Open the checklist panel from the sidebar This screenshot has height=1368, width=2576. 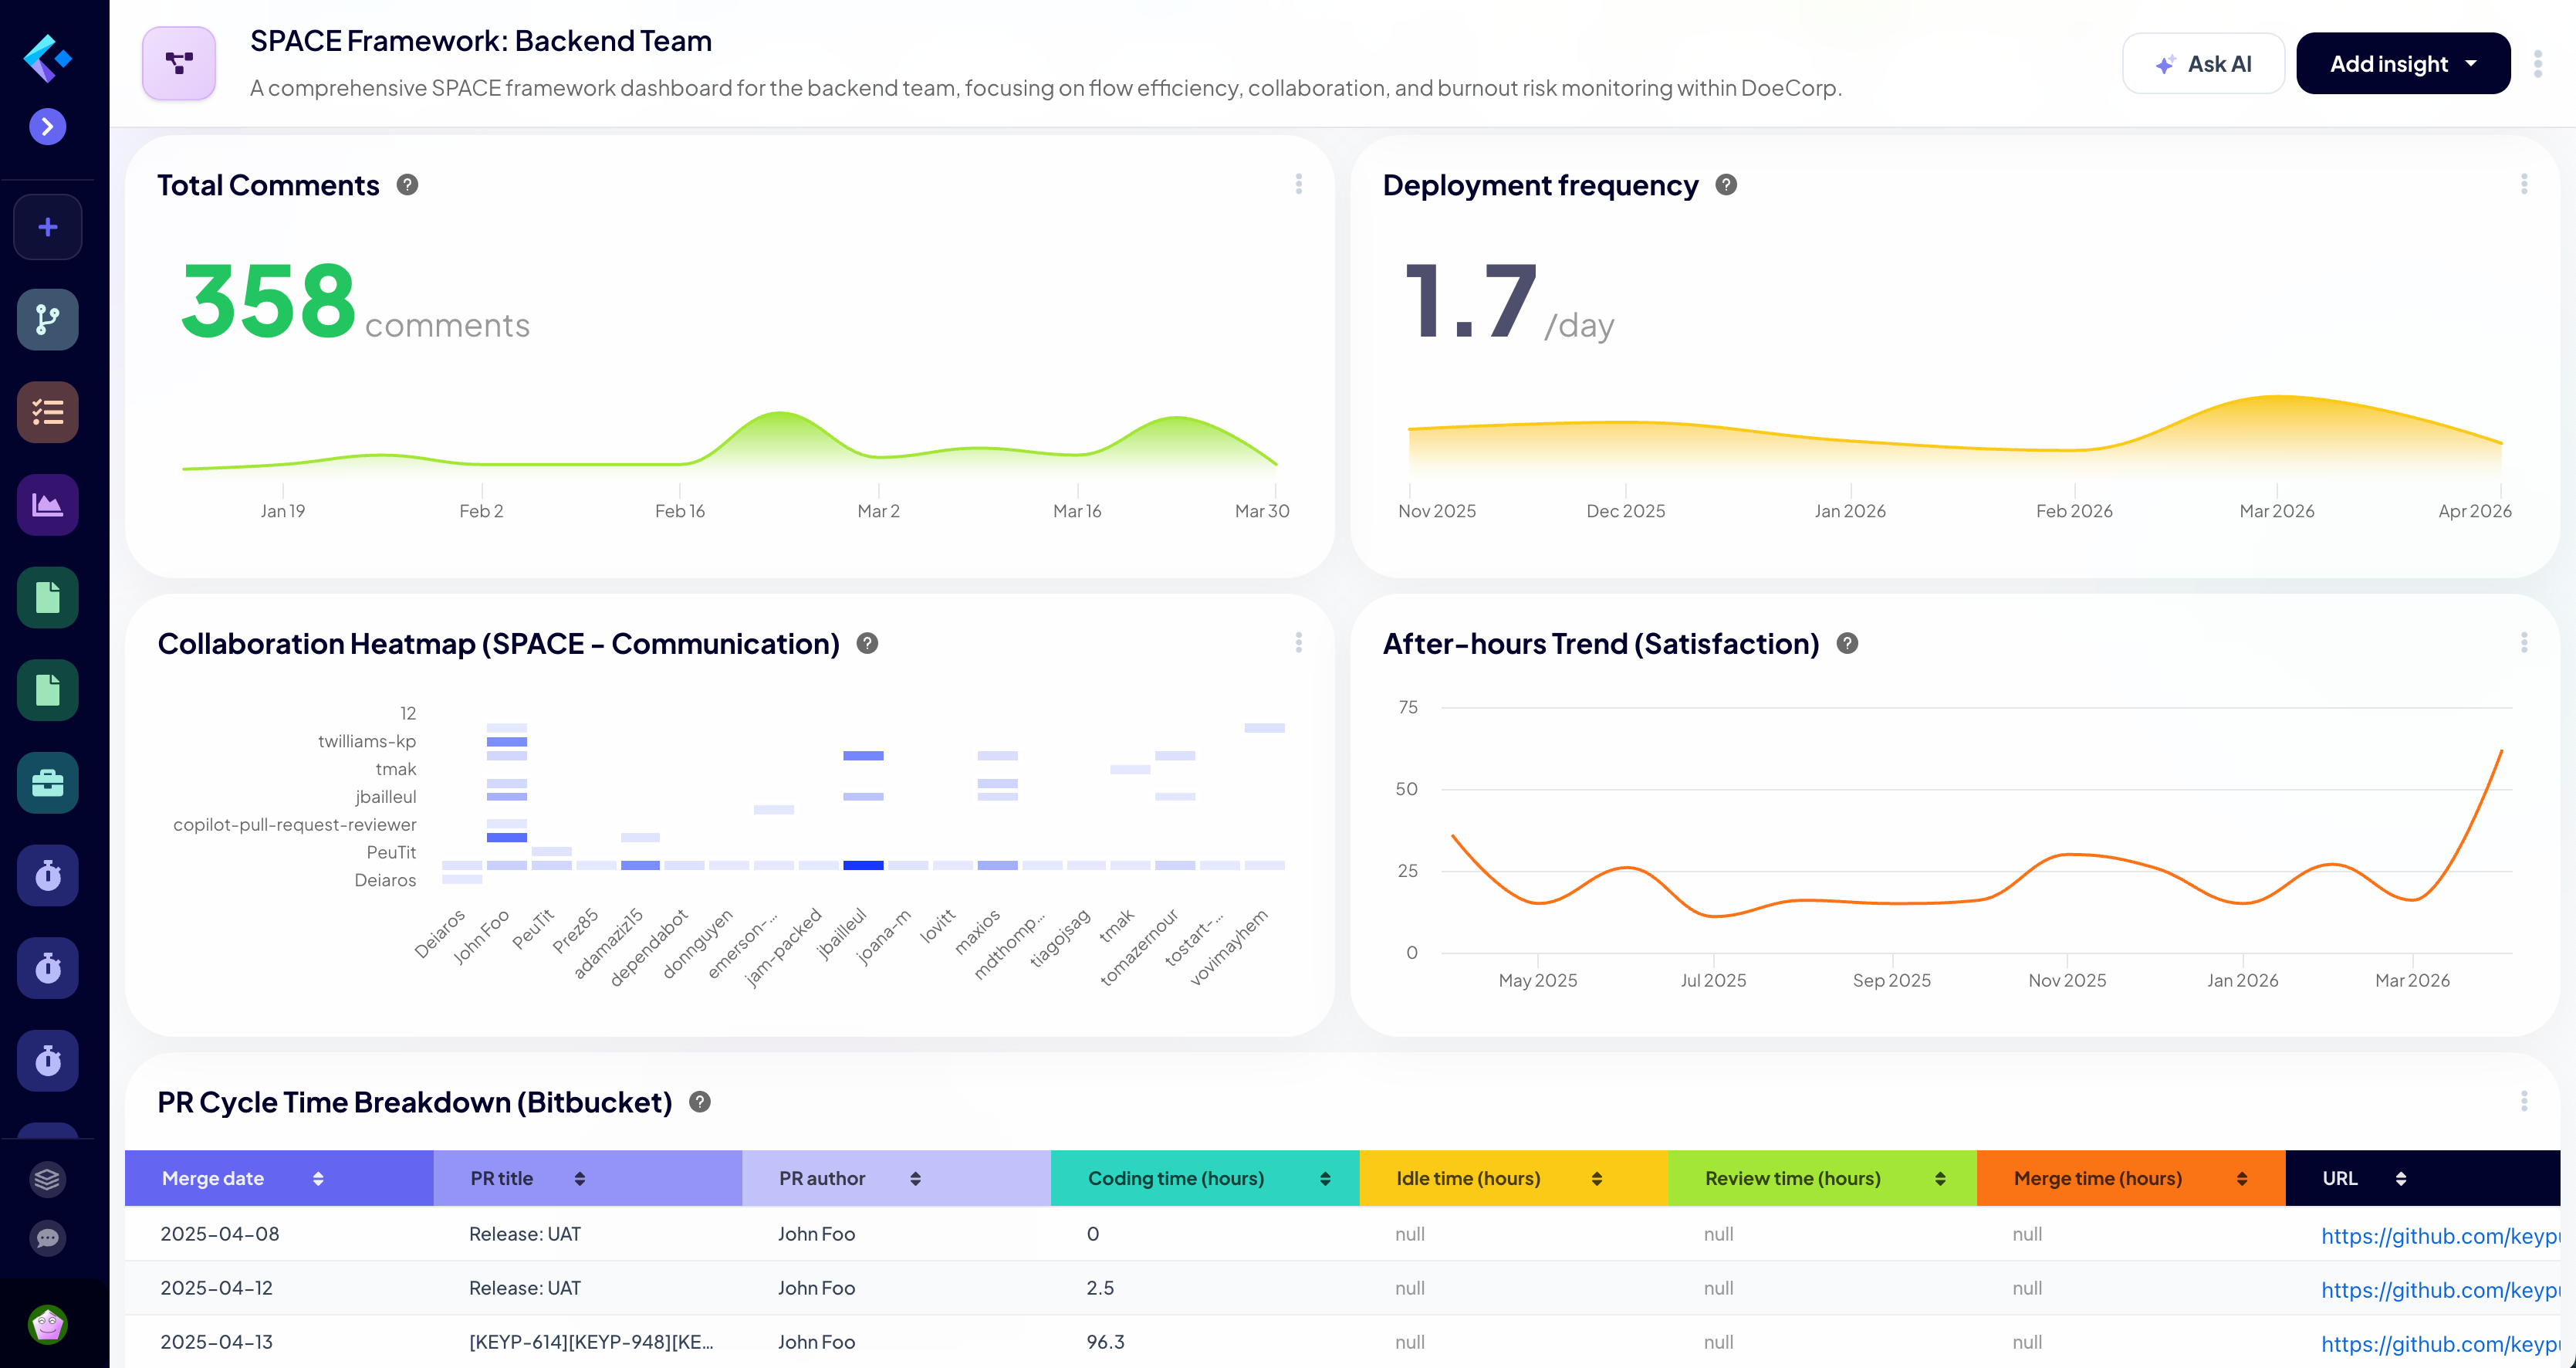tap(47, 411)
